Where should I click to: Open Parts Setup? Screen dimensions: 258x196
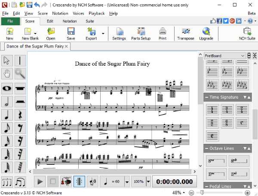(x=141, y=33)
